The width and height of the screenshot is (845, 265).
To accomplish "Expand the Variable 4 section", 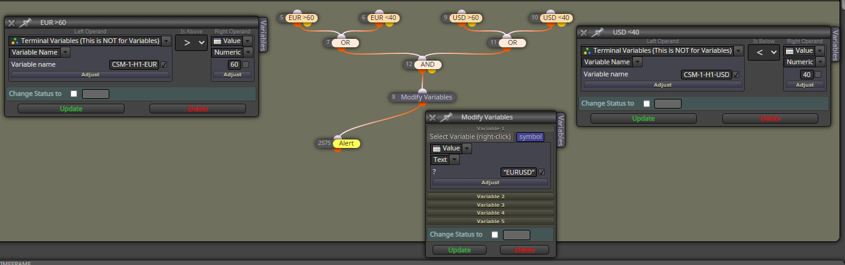I will point(490,213).
